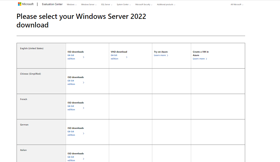Expand the Windows Server menu
Image resolution: width=280 pixels, height=162 pixels.
[x=89, y=5]
